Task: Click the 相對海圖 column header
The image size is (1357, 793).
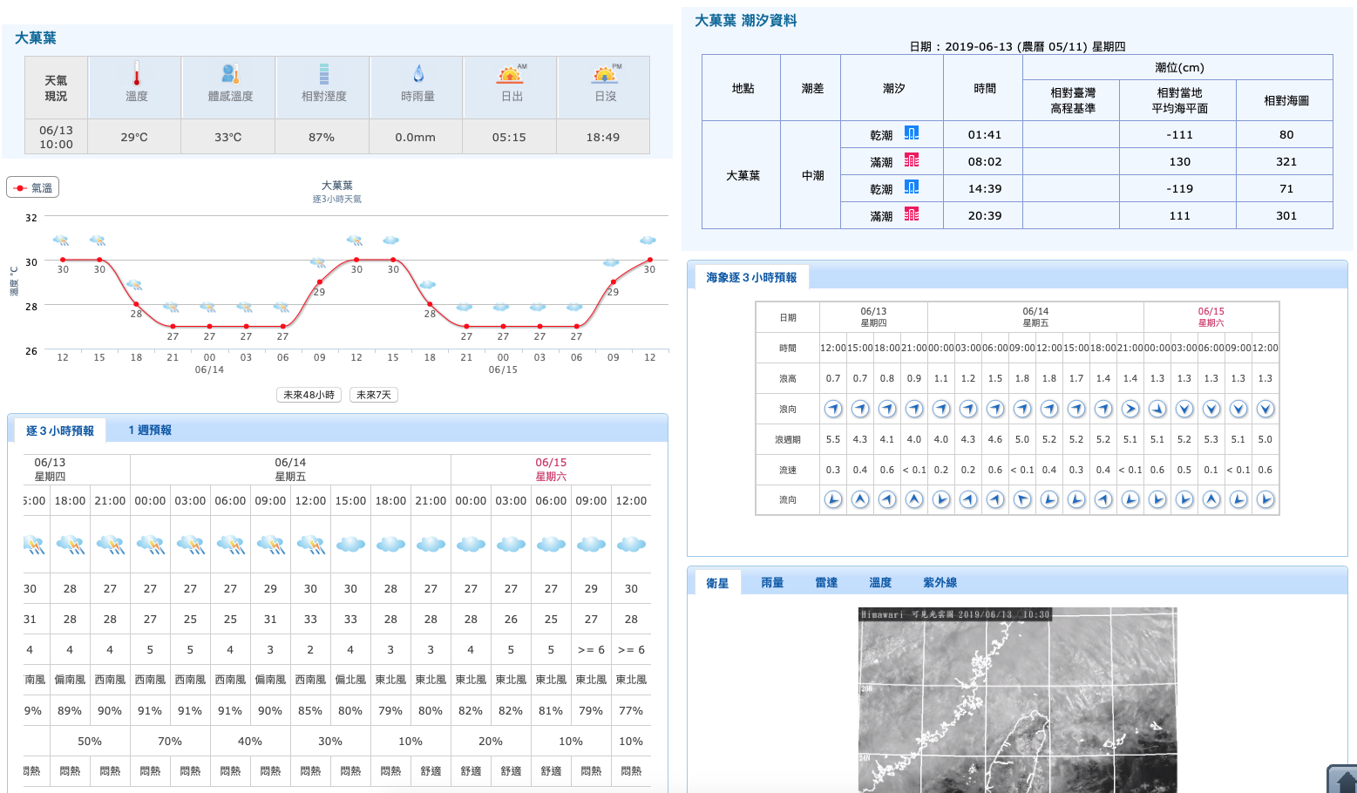Action: coord(1286,101)
